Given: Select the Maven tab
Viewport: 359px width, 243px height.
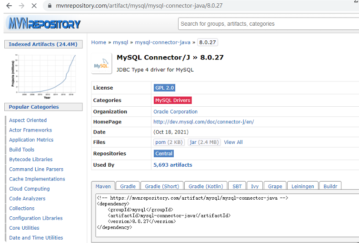Looking at the screenshot, I should [103, 186].
